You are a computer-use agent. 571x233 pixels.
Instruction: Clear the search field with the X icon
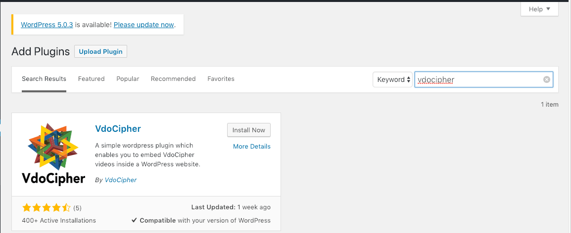coord(546,79)
